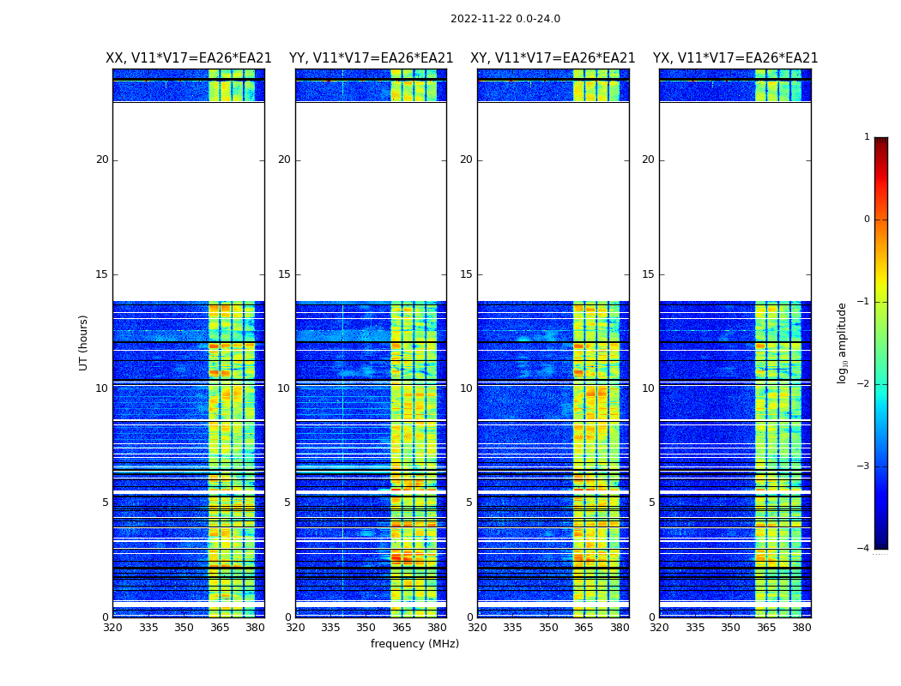Click the colorbar tick label 0
This screenshot has height=686, width=901.
click(866, 220)
